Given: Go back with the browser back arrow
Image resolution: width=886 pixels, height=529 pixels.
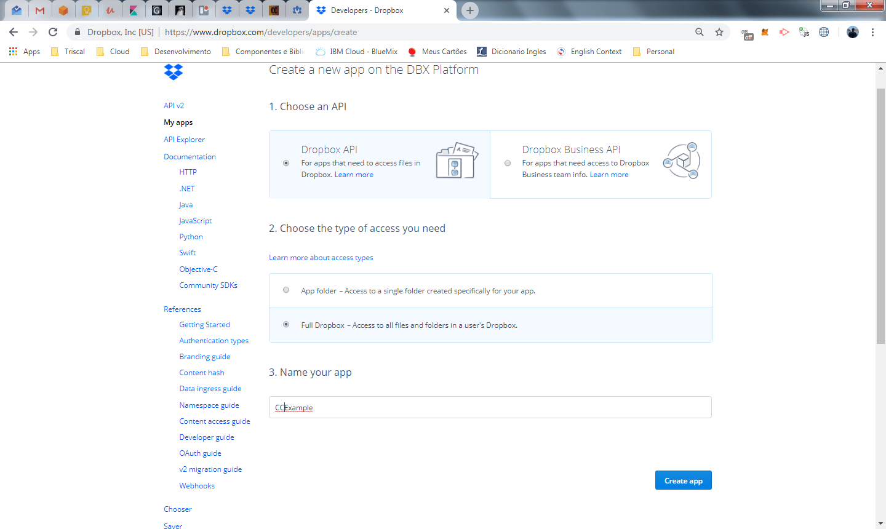Looking at the screenshot, I should [14, 32].
